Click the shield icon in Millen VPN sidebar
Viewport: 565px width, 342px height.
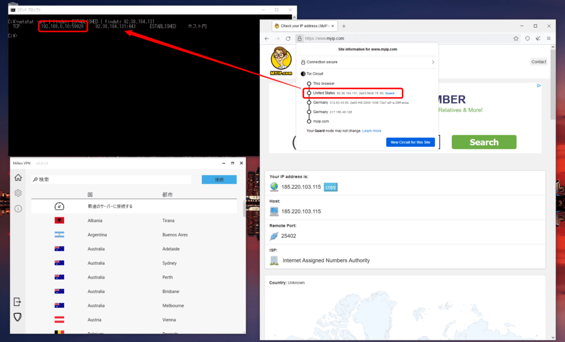tap(17, 317)
